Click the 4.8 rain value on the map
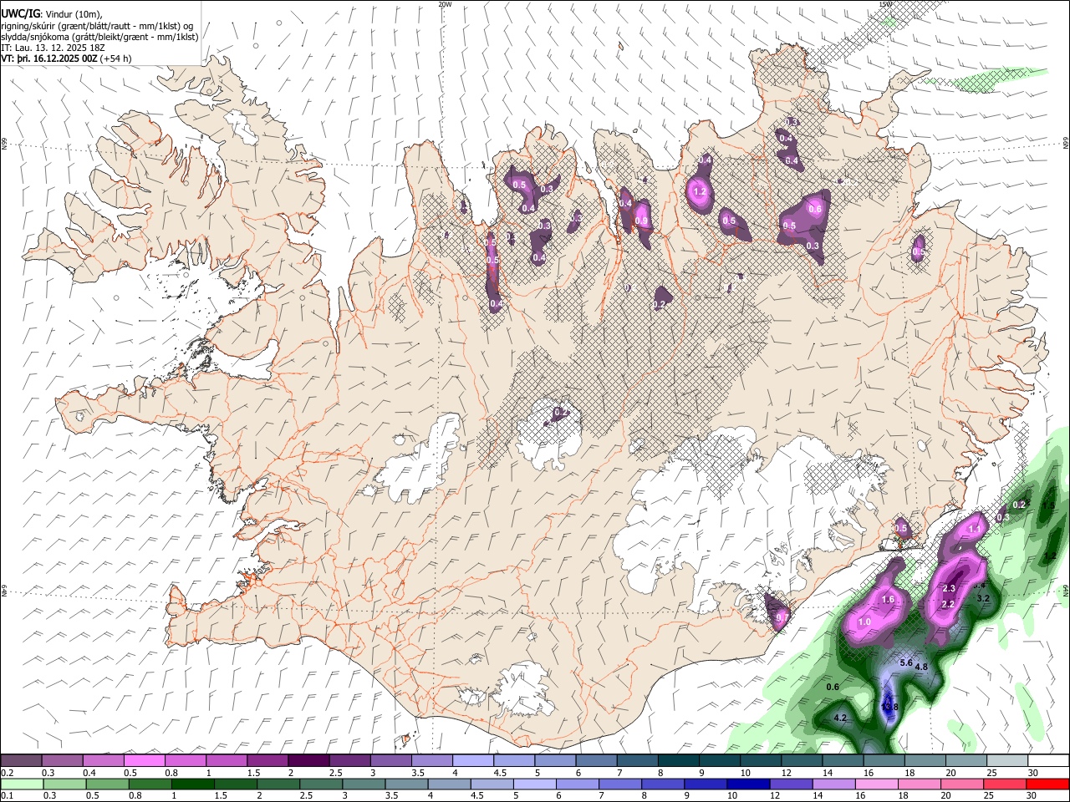Viewport: 1070px width, 802px height. 922,667
